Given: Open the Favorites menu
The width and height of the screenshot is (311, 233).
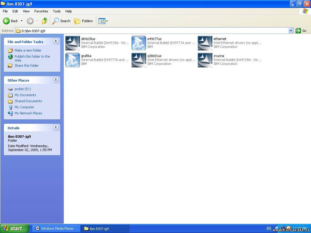Looking at the screenshot, I should click(x=41, y=11).
